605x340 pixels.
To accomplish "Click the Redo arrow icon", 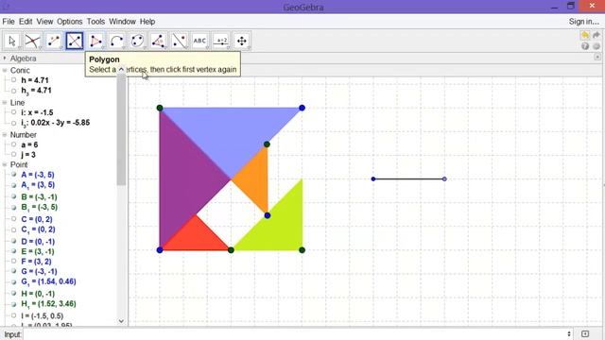I will click(x=596, y=36).
